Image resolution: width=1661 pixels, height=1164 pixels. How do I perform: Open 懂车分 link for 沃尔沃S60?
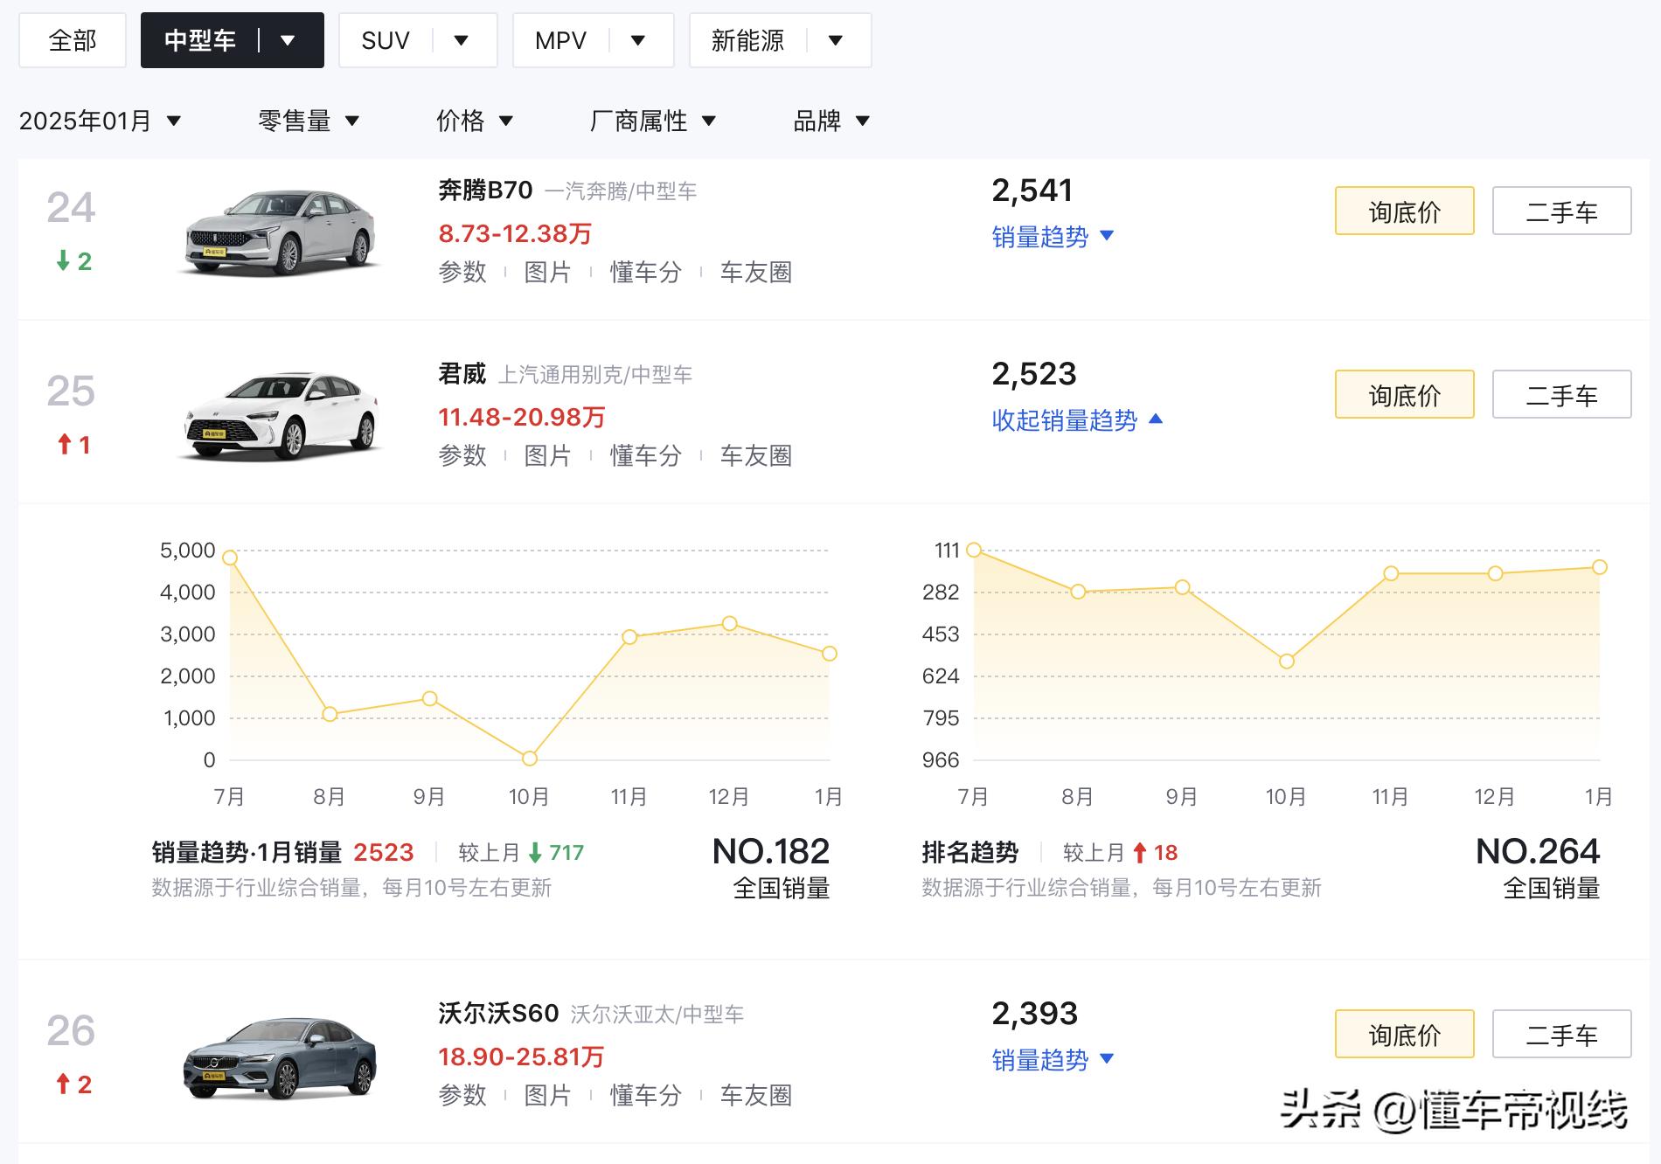tap(645, 1095)
